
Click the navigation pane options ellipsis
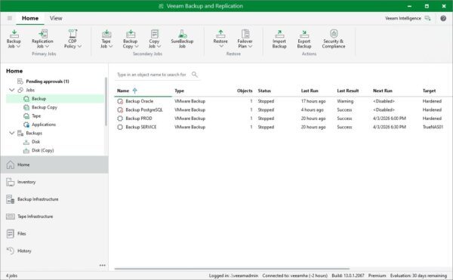pos(102,265)
